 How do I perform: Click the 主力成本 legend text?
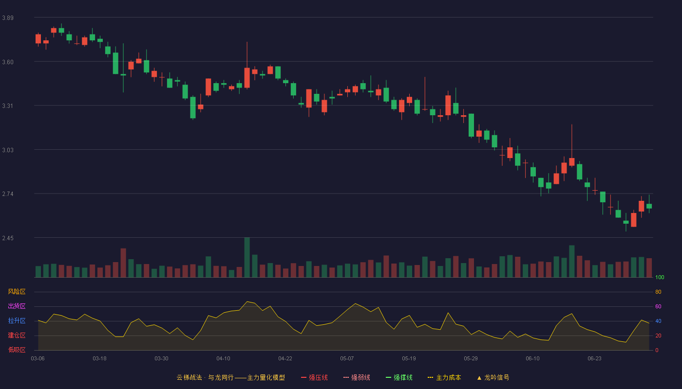point(448,377)
